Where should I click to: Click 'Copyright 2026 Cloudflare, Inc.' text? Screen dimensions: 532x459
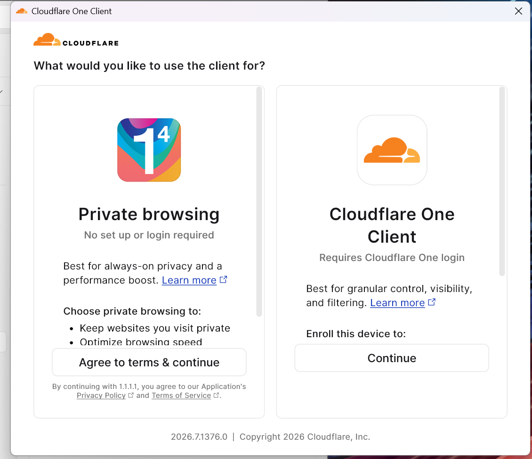click(305, 436)
